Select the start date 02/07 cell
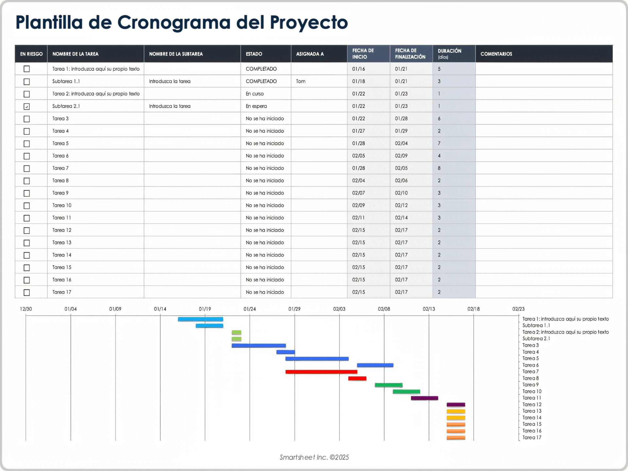 pos(369,193)
